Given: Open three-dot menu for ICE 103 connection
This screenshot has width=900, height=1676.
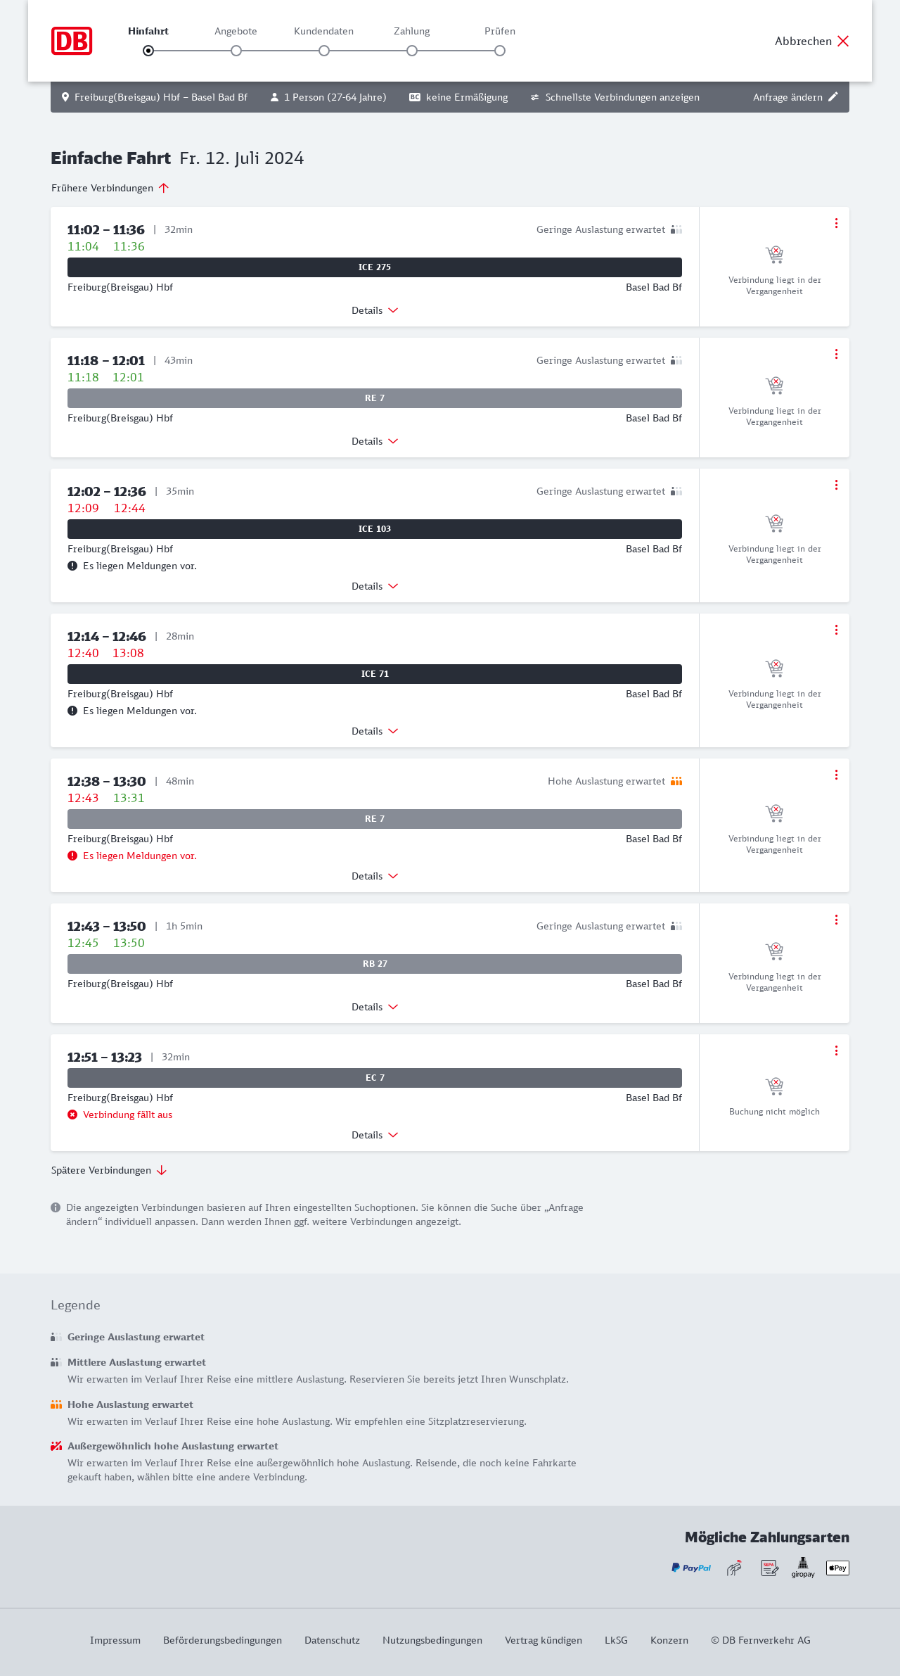Looking at the screenshot, I should 836,485.
